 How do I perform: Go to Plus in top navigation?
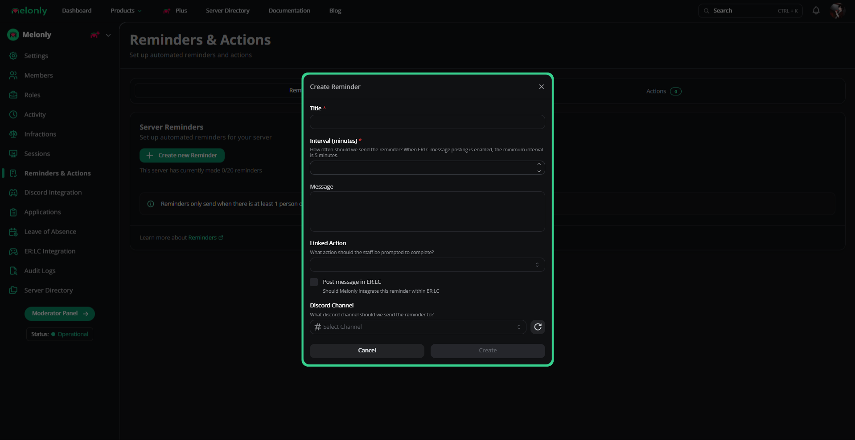pyautogui.click(x=181, y=11)
